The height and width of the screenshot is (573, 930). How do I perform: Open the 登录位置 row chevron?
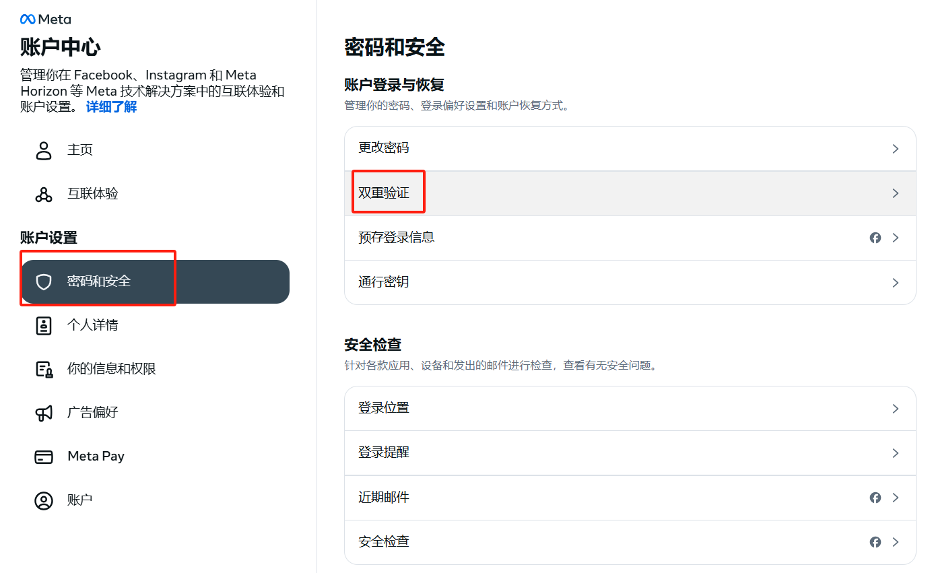click(x=895, y=409)
